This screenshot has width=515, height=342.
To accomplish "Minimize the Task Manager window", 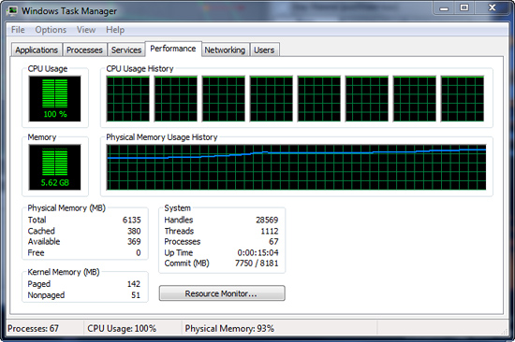I will click(x=444, y=7).
